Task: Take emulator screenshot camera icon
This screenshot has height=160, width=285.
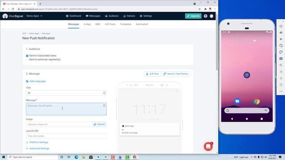Action: (x=281, y=59)
